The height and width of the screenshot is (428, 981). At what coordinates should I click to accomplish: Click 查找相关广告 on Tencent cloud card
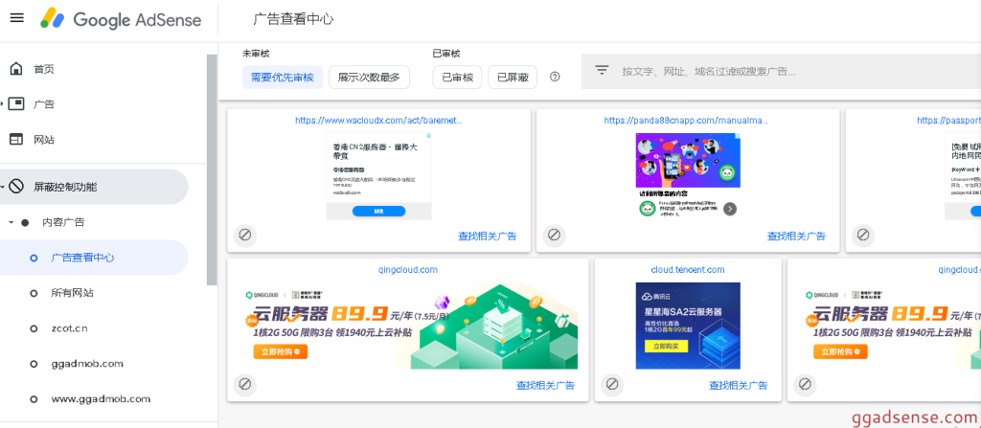(739, 386)
